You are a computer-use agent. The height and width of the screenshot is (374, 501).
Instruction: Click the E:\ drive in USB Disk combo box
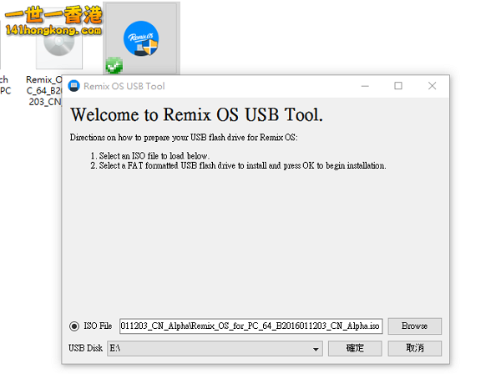coord(209,348)
